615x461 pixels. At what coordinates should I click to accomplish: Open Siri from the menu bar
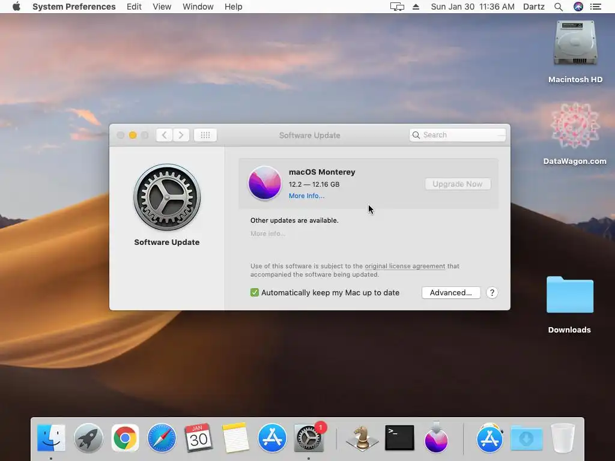coord(578,7)
